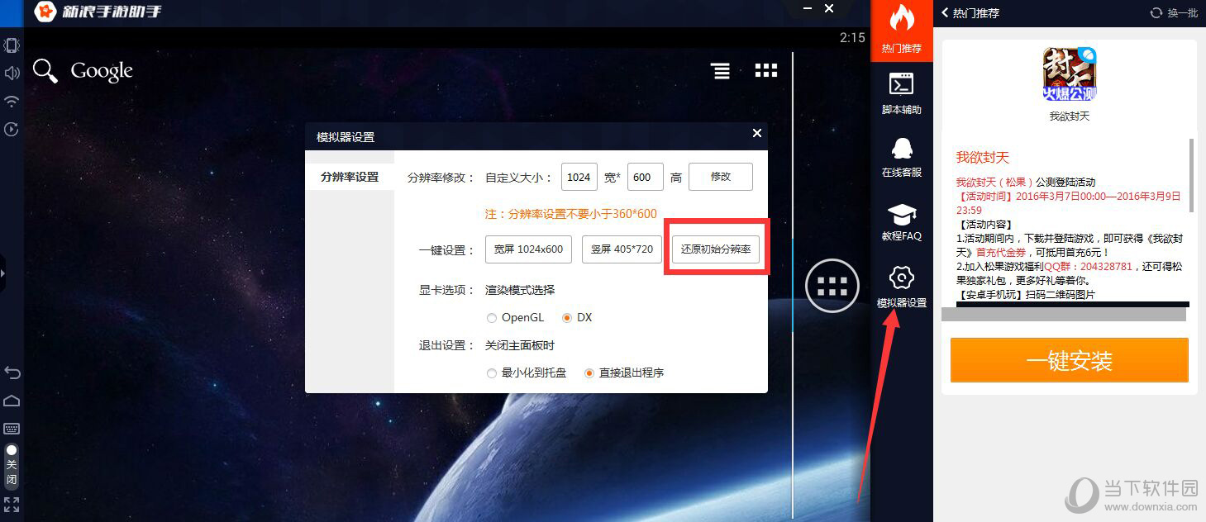1206x522 pixels.
Task: Open the floating dots quick menu
Action: click(832, 286)
